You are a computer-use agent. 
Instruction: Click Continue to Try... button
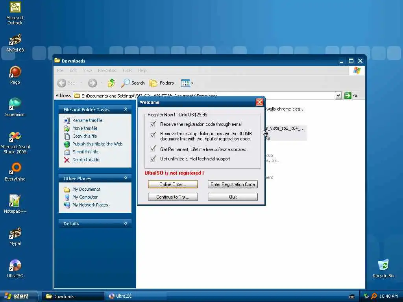[x=173, y=197]
